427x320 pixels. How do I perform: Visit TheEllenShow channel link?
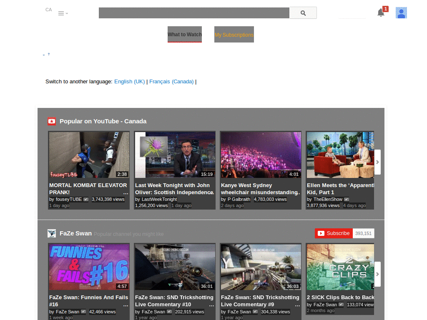coord(328,199)
